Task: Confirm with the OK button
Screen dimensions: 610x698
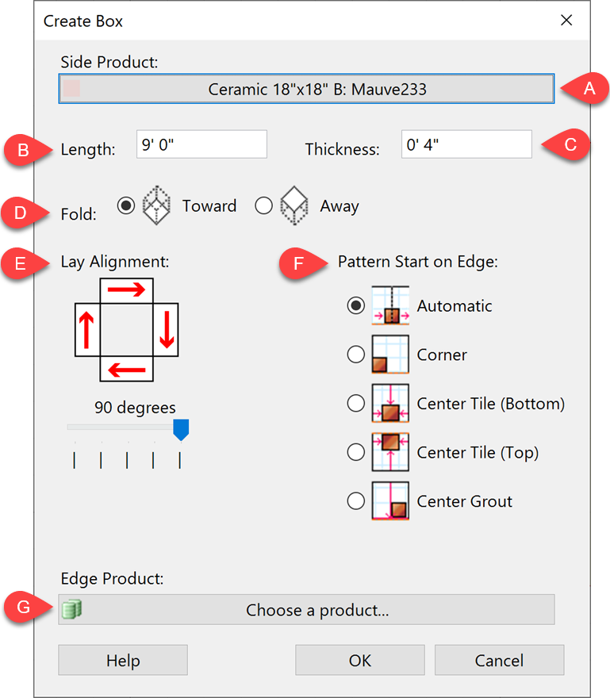Action: pos(360,660)
